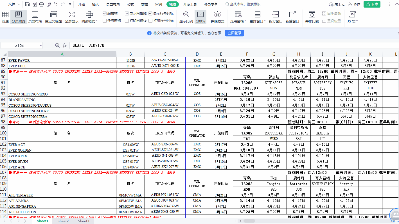The image size is (399, 224).
Task: Open the Sheet2 worksheet tab
Action: pos(63,221)
